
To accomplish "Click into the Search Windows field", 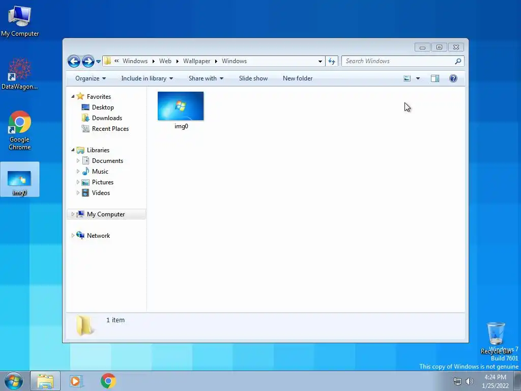I will click(x=397, y=61).
